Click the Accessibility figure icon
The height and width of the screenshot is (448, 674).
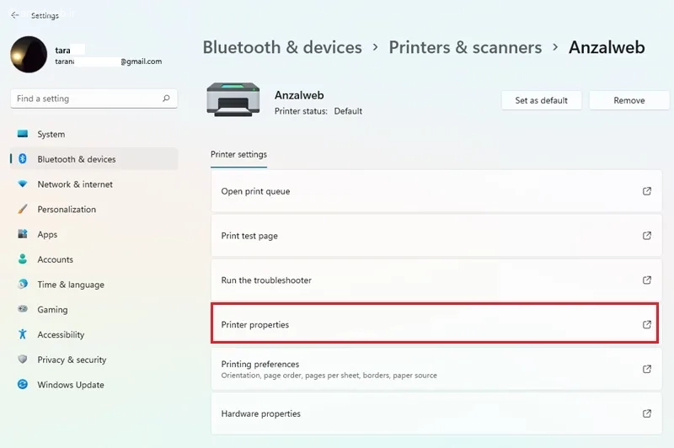point(23,334)
